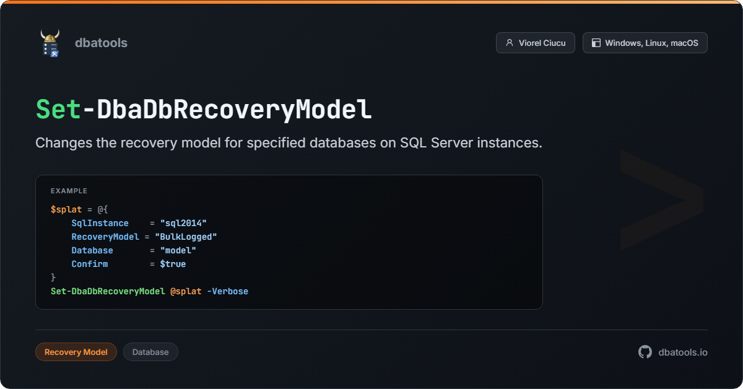Select the Recovery Model tag
743x389 pixels.
coord(76,352)
